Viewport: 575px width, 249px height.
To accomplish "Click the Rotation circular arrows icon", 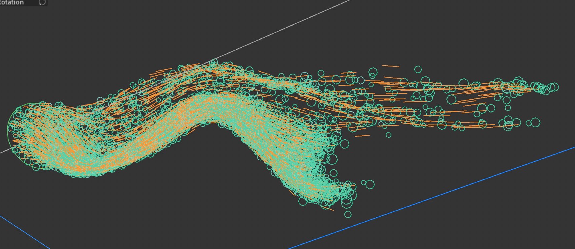I will (x=42, y=2).
